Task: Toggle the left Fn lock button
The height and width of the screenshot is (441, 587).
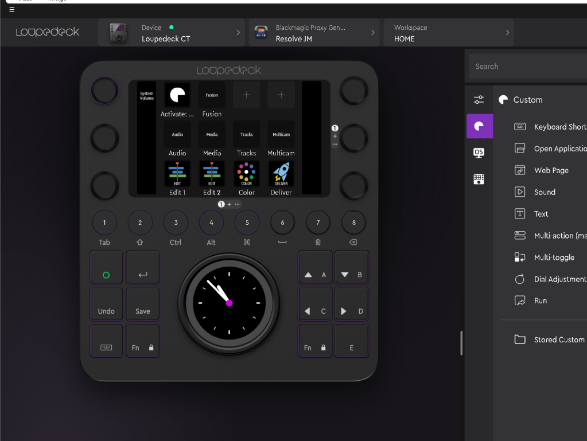Action: pyautogui.click(x=143, y=341)
